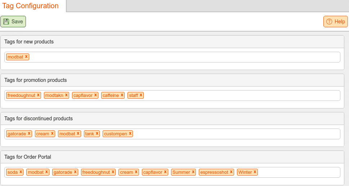Open the Help page

[335, 22]
